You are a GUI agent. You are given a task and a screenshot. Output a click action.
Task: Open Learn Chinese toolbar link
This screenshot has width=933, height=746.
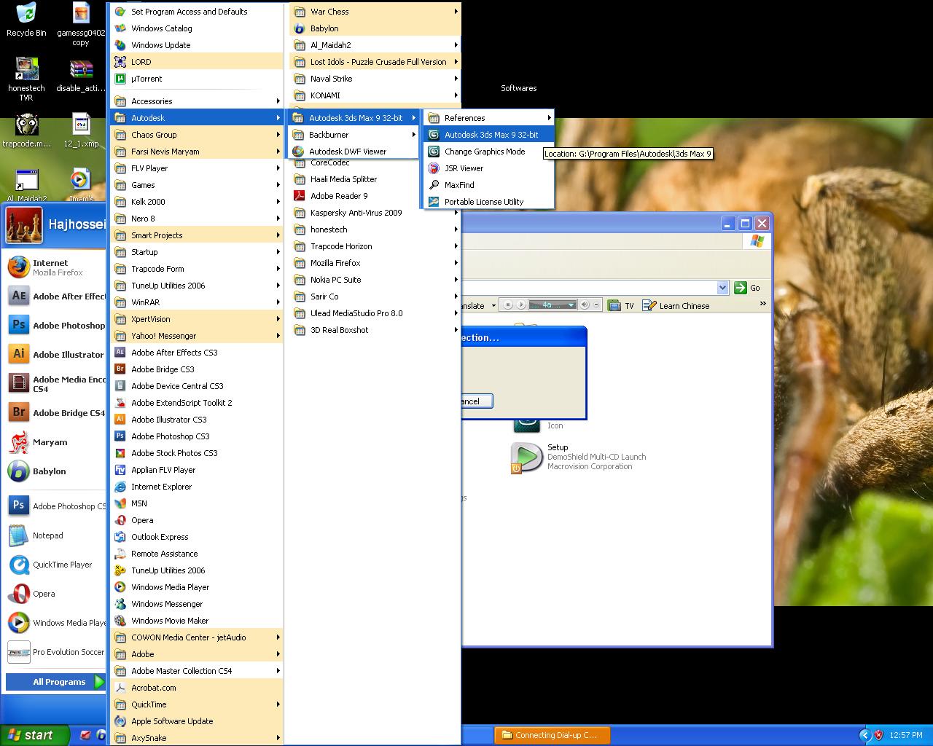tap(676, 306)
